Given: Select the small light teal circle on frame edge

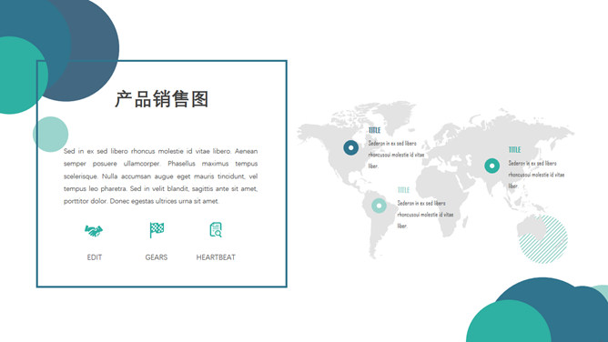Looking at the screenshot, I should [50, 134].
